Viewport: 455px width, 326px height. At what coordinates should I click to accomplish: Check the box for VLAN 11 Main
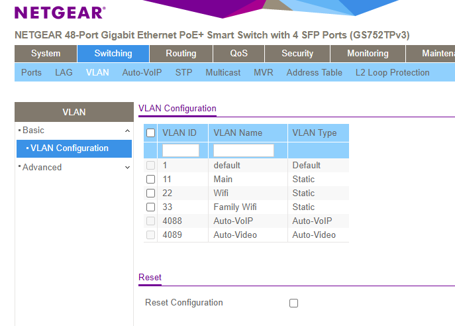click(x=150, y=180)
